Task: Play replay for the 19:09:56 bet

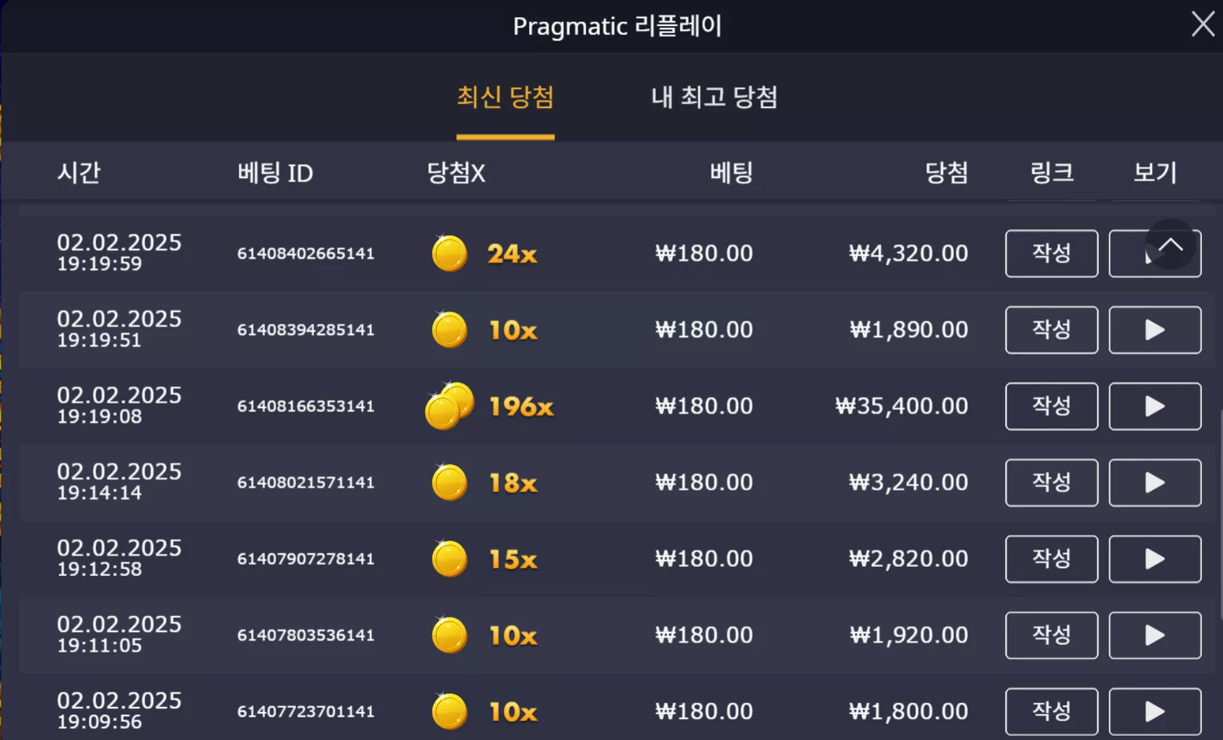Action: coord(1154,712)
